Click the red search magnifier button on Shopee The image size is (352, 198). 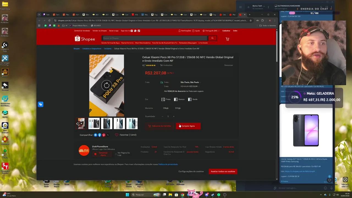point(212,38)
